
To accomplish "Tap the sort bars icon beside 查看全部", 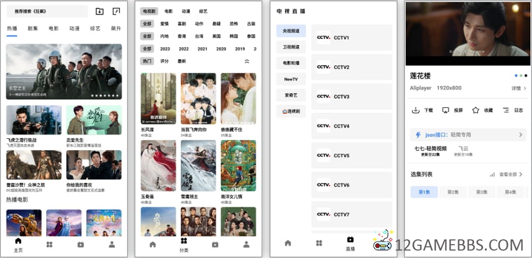I will click(x=492, y=174).
